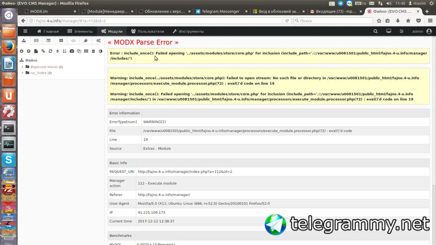Switch to the site tree tab
Screen dimensions: 436x245
(24, 40)
